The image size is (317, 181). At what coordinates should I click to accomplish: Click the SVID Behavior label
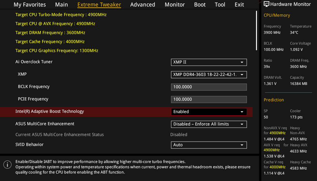29,144
